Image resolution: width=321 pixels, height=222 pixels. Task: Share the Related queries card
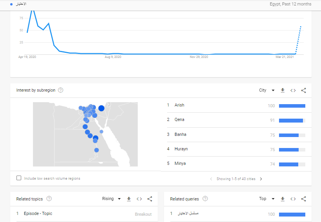pyautogui.click(x=303, y=199)
